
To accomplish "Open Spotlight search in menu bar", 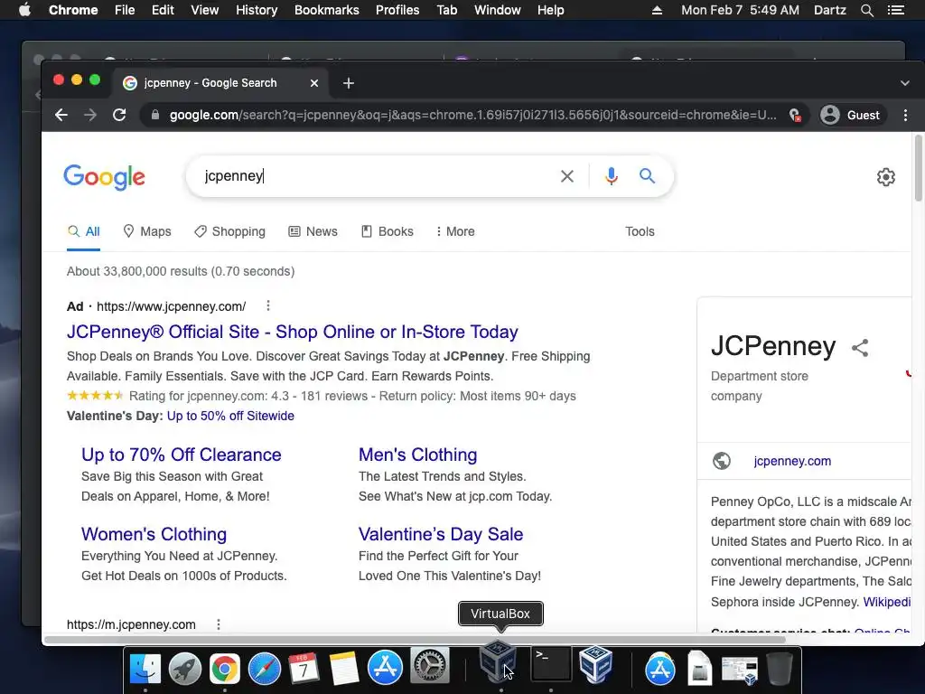I will [x=866, y=10].
